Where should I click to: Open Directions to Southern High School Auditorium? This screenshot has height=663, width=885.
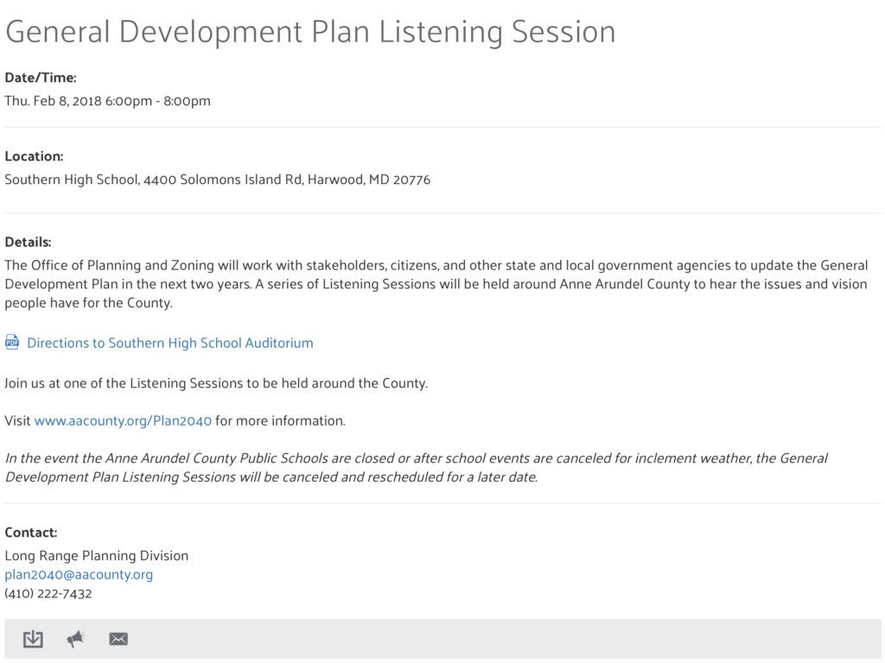169,343
